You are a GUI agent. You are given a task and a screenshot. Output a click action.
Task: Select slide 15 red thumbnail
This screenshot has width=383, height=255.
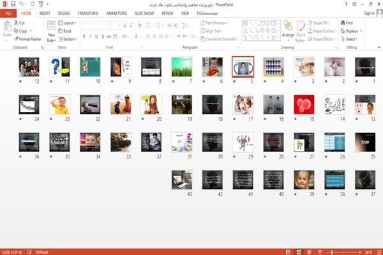tap(304, 105)
